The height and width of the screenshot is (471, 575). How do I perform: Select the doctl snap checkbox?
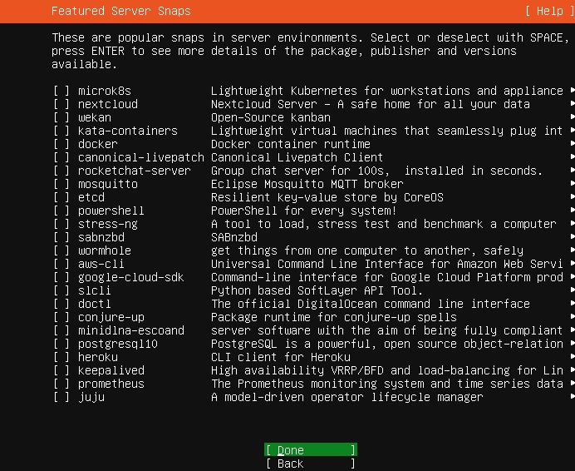[61, 304]
